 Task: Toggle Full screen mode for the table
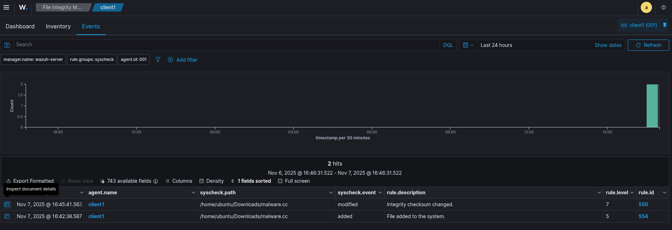(x=294, y=181)
